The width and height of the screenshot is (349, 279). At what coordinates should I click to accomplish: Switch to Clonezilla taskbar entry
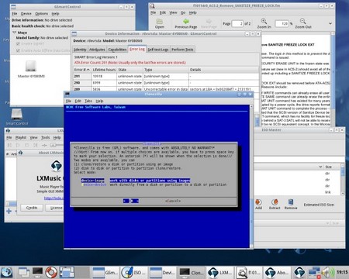(x=191, y=273)
